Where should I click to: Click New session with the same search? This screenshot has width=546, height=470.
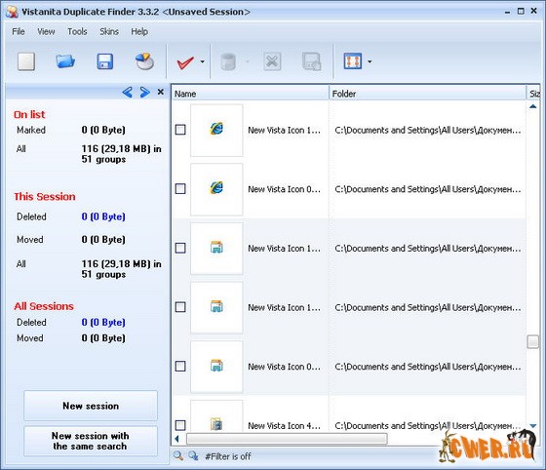[91, 441]
